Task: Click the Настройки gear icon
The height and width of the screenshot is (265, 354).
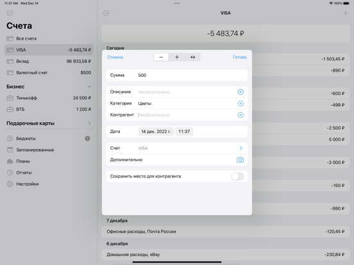Action: point(10,184)
